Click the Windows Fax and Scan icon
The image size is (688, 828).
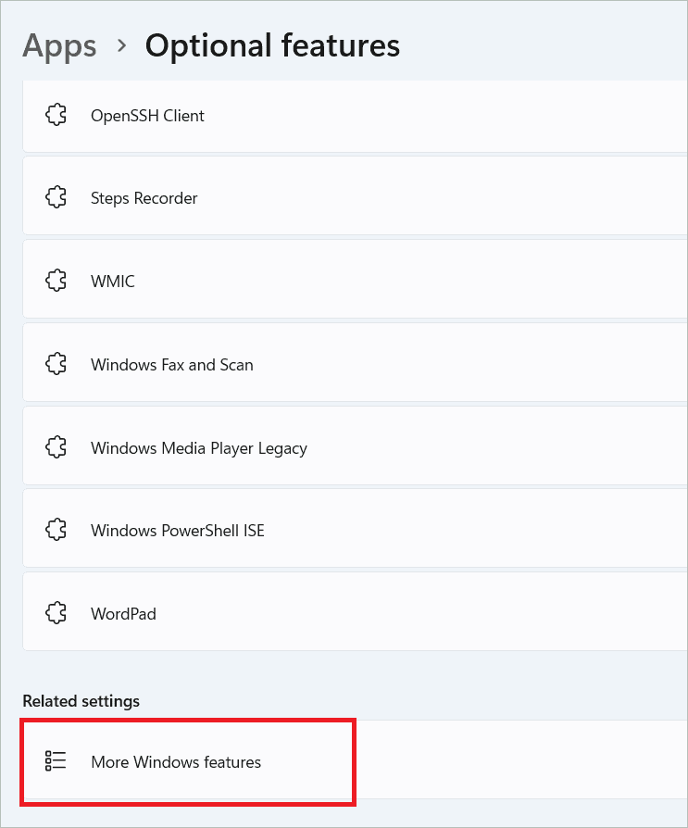[56, 364]
